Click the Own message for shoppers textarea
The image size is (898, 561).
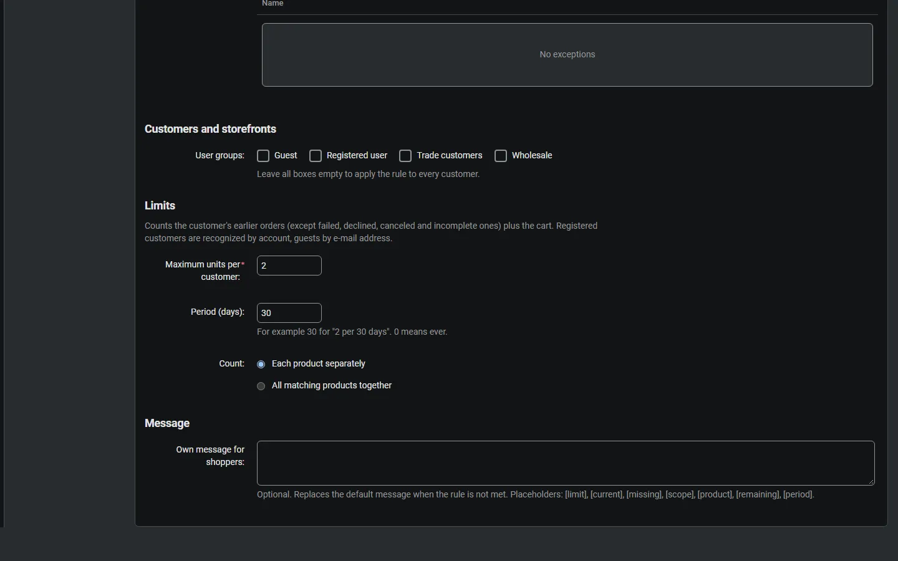pyautogui.click(x=566, y=463)
